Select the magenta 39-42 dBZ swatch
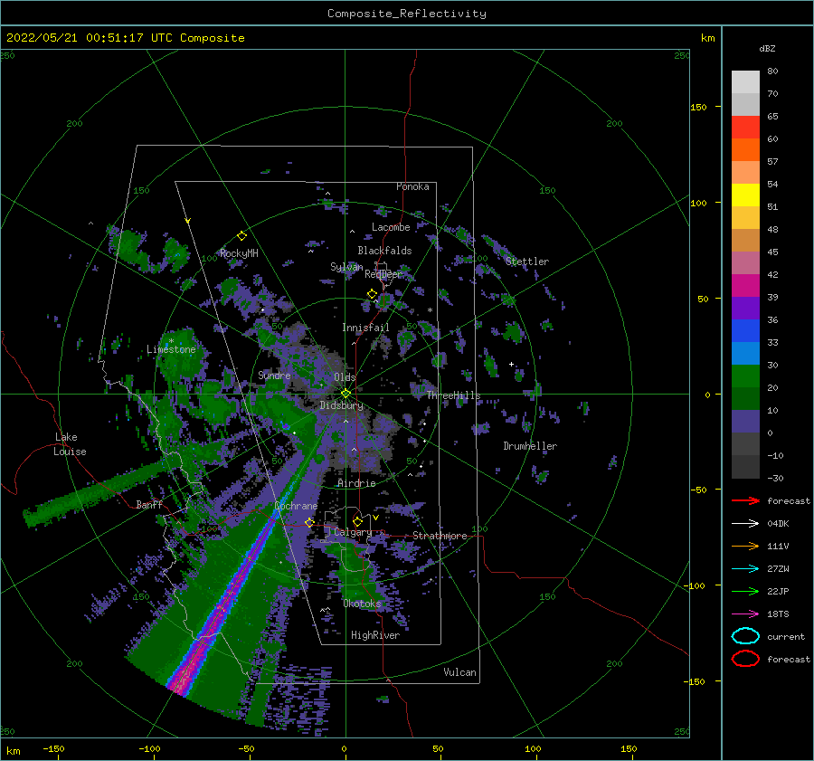Viewport: 814px width, 761px height. (745, 286)
